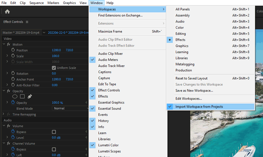Open the Blend Mode dropdown
Screen dimensions: 263x157
coord(69,108)
